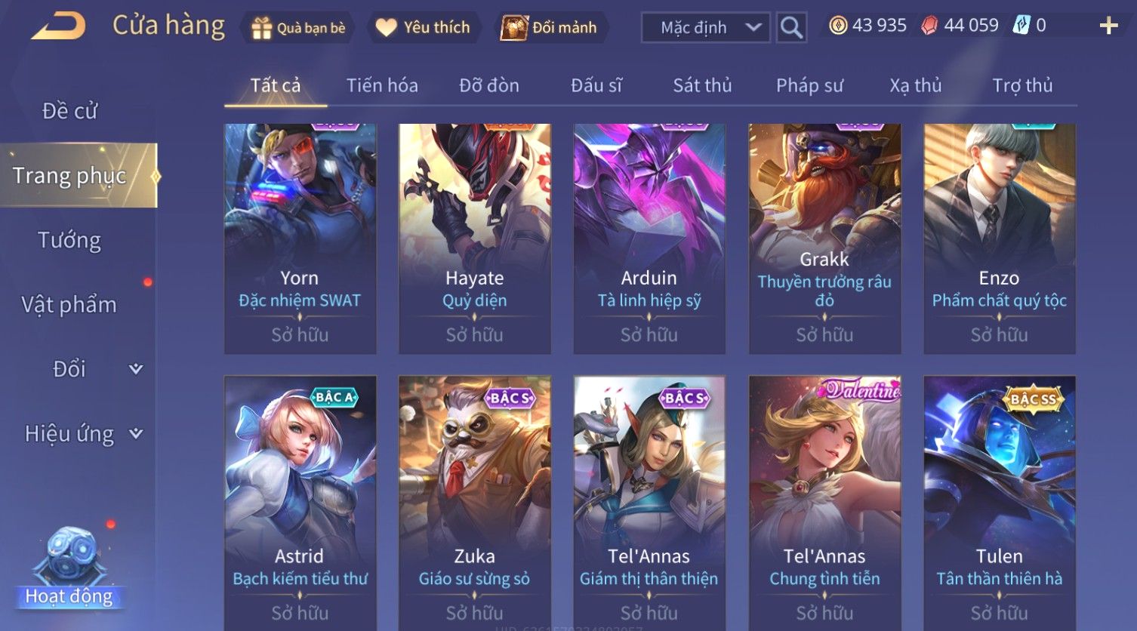Switch to the Sát thủ tab
The width and height of the screenshot is (1137, 631).
(x=702, y=85)
